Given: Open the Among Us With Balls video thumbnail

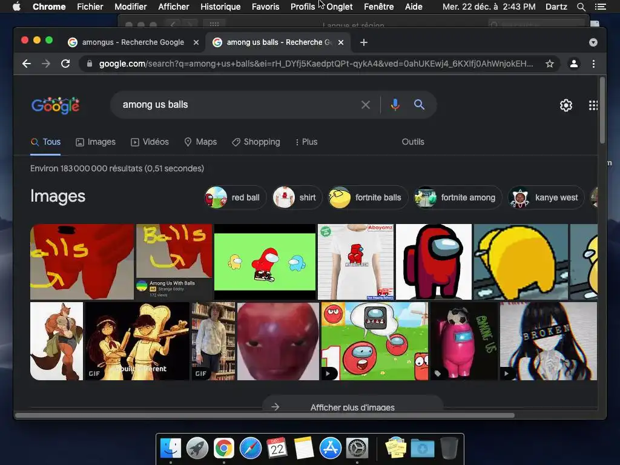Looking at the screenshot, I should point(174,262).
